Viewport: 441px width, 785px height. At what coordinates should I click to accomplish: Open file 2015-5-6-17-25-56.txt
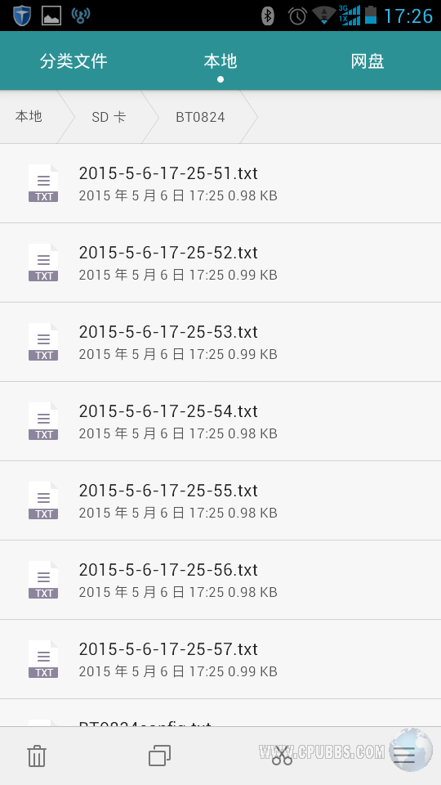pyautogui.click(x=220, y=580)
